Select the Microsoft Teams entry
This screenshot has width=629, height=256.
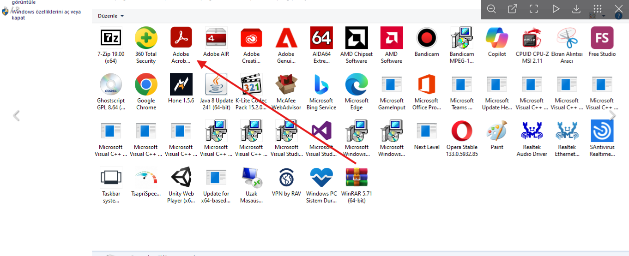(x=462, y=84)
